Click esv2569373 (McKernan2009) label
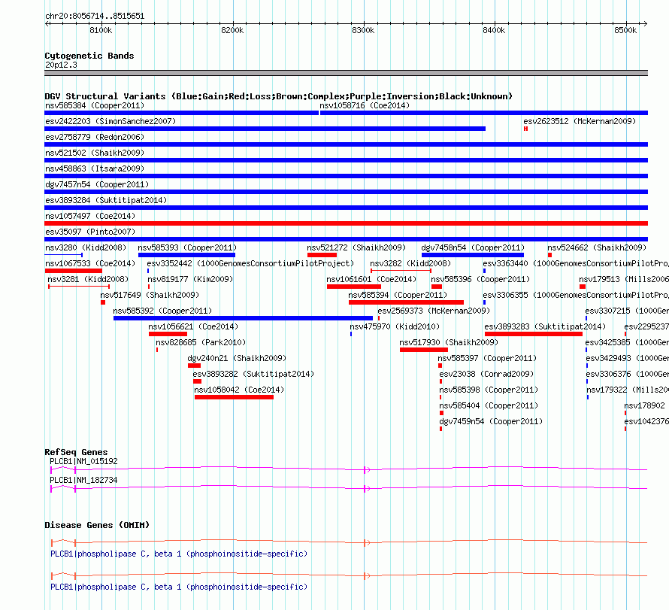The width and height of the screenshot is (669, 610). 434,311
